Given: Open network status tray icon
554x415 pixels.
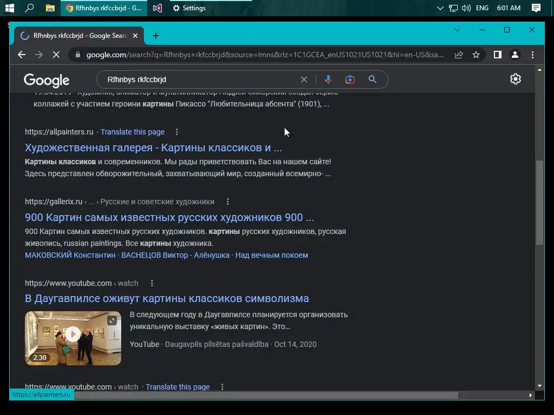Looking at the screenshot, I should pos(453,8).
